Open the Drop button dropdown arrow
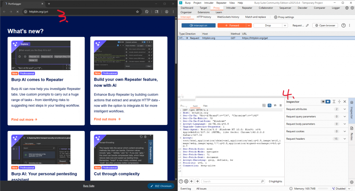355x191 pixels. pyautogui.click(x=285, y=25)
